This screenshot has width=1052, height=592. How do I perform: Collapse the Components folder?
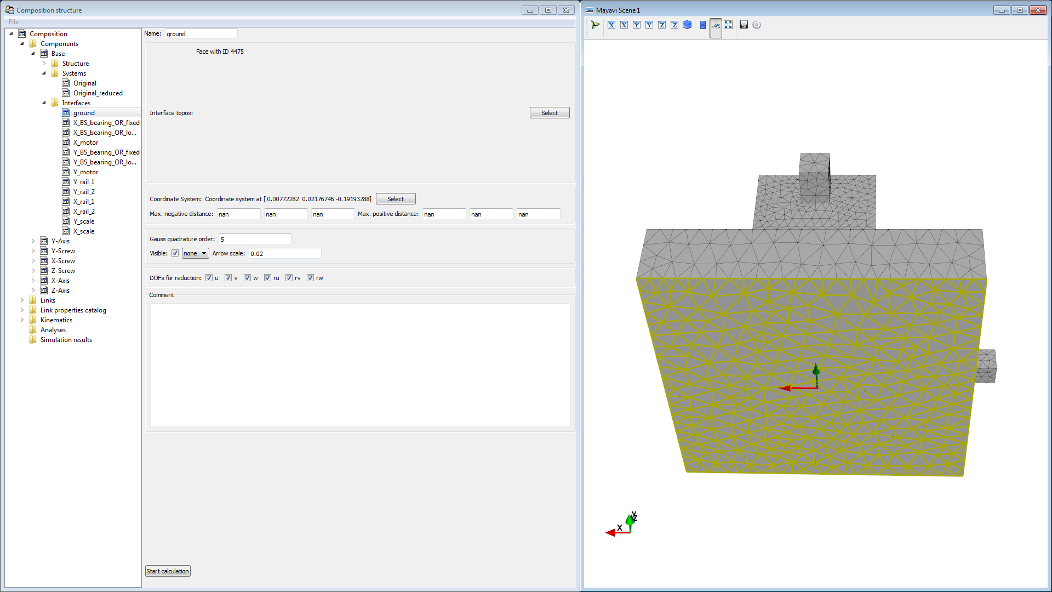tap(22, 44)
